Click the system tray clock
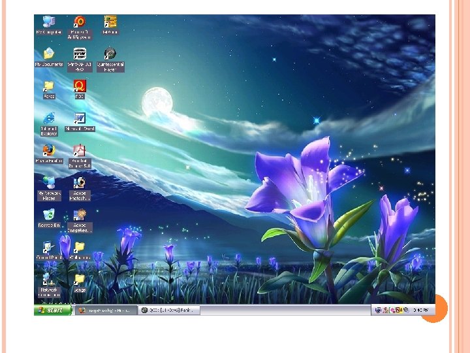 coord(420,310)
